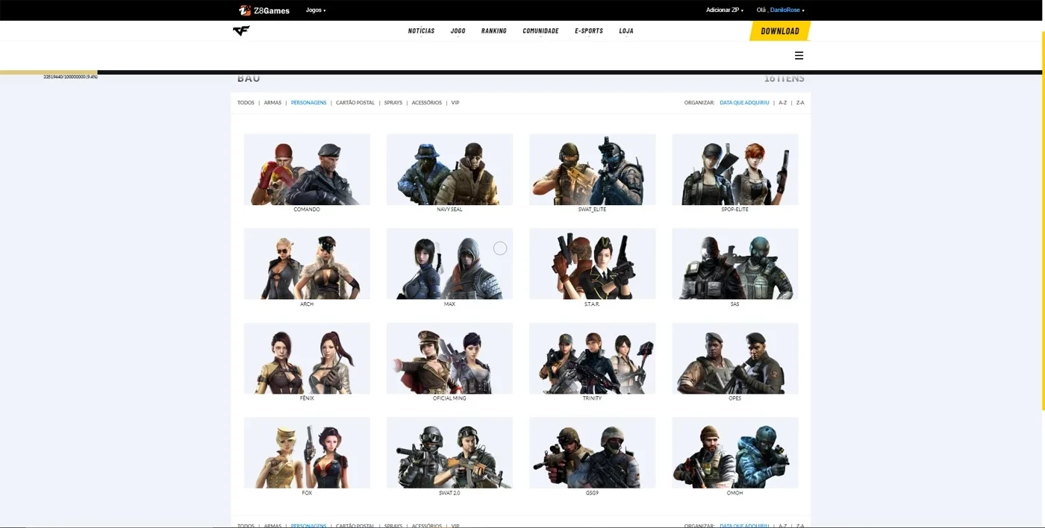Image resolution: width=1045 pixels, height=528 pixels.
Task: Select the Acessórios filter tab at top
Action: 426,103
